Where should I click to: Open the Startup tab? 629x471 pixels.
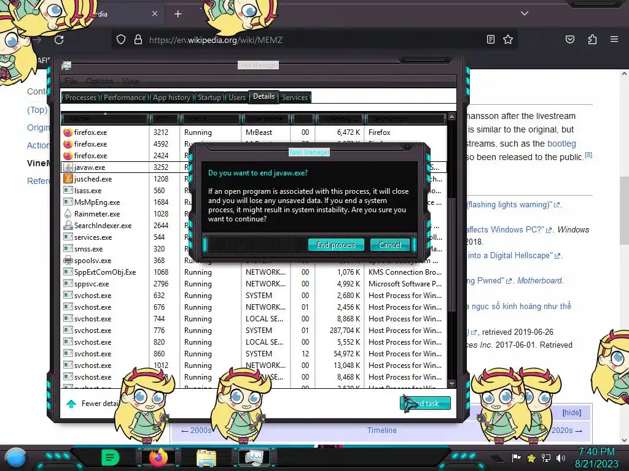pos(209,98)
